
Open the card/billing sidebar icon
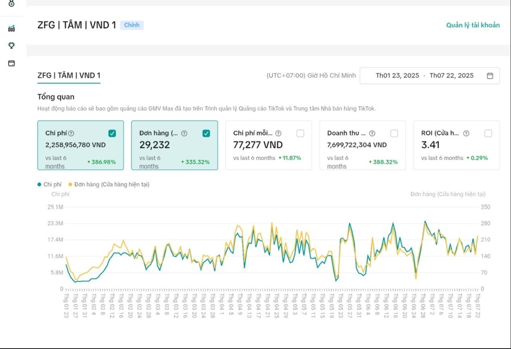11,63
